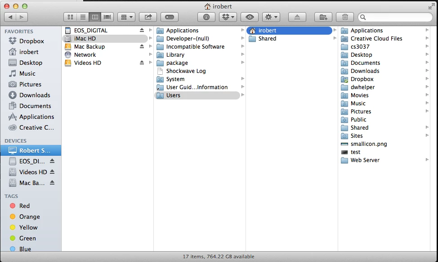The image size is (438, 262).
Task: Open the Creative Cloud Files folder in irobert
Action: [x=382, y=39]
